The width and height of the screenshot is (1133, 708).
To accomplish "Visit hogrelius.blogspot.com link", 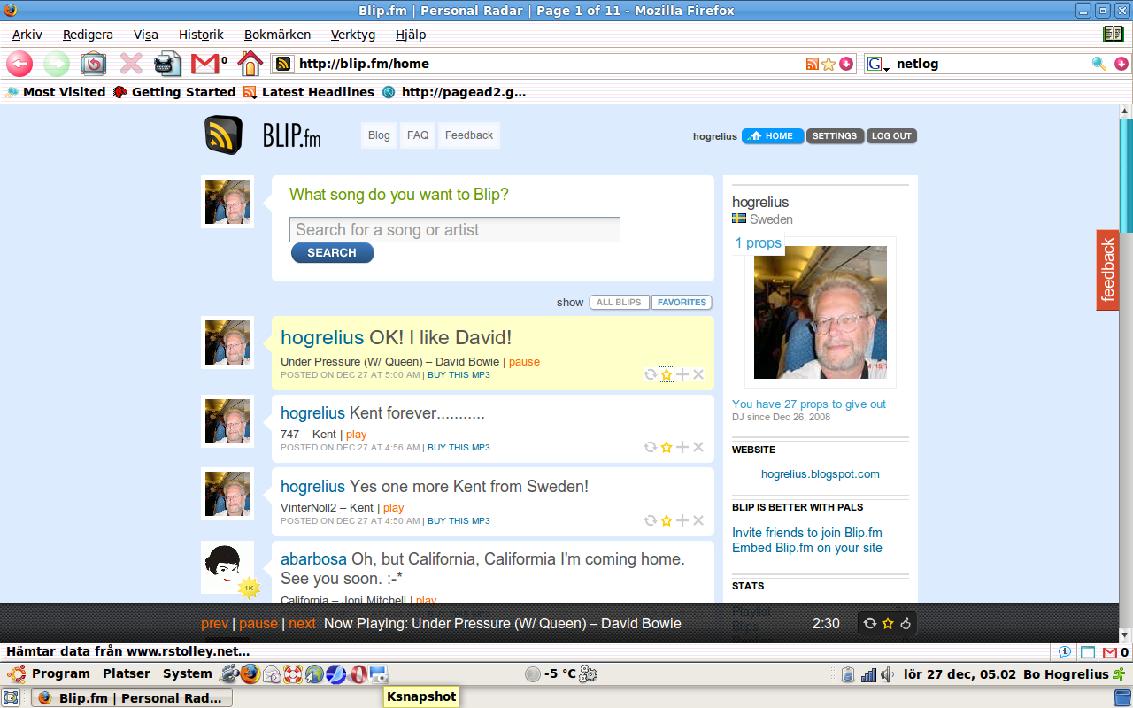I will click(821, 474).
